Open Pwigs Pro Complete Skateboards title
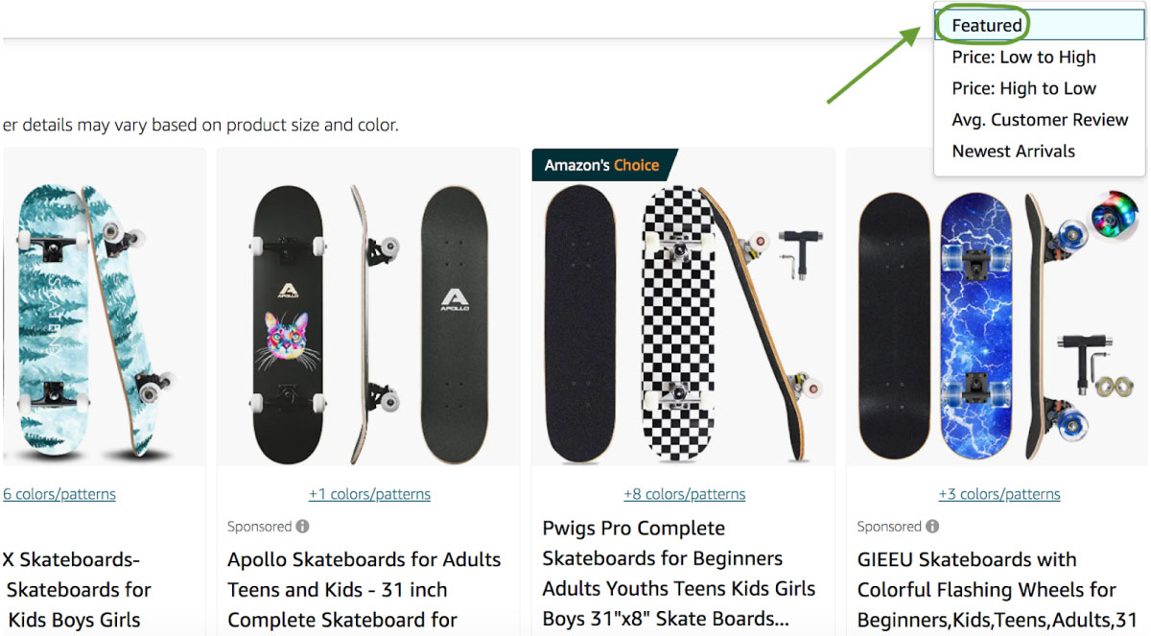 point(679,573)
